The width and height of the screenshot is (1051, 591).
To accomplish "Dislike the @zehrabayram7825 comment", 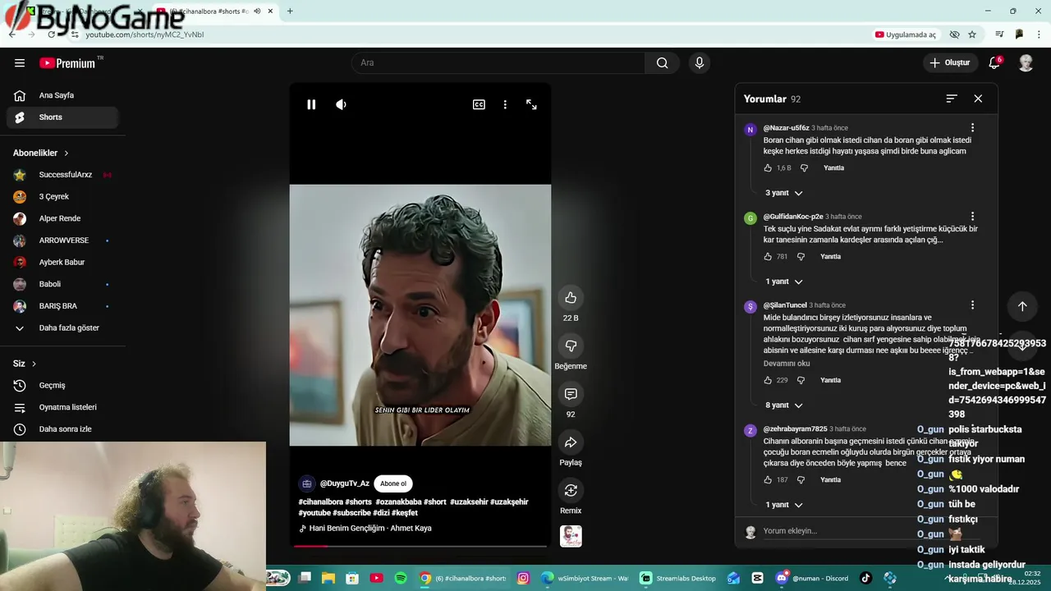I will (801, 480).
